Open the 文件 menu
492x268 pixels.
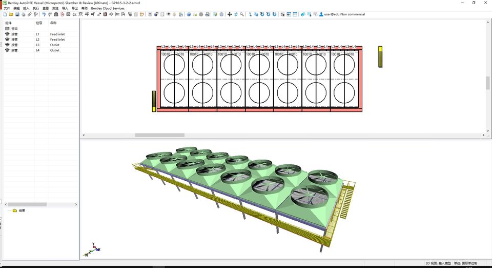point(7,9)
